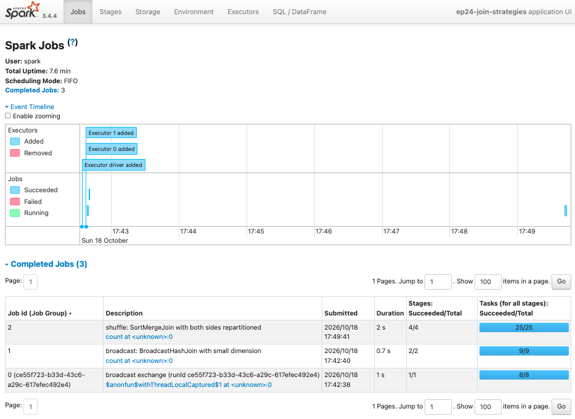575x419 pixels.
Task: Click the BroadcastHashJoin job description text
Action: [x=184, y=351]
